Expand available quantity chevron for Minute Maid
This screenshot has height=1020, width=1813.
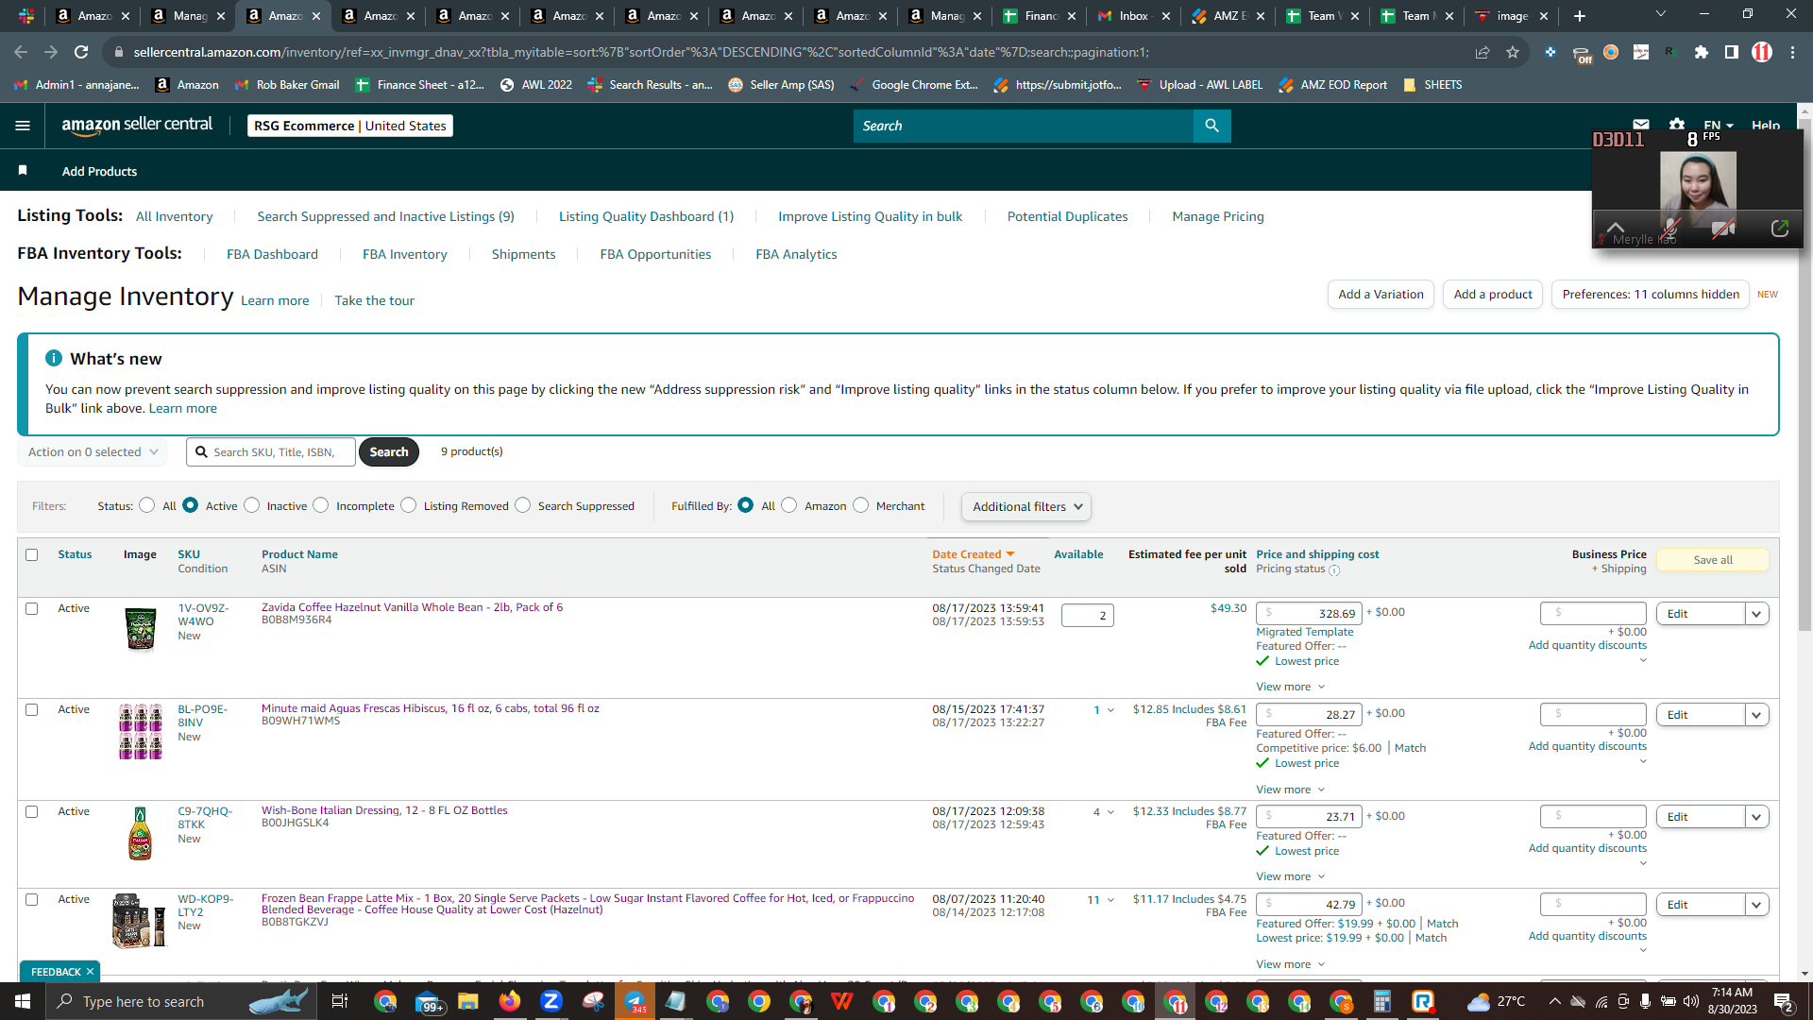point(1110,710)
